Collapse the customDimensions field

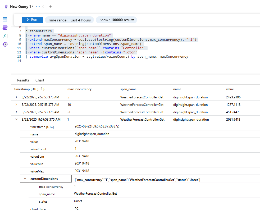[25, 179]
